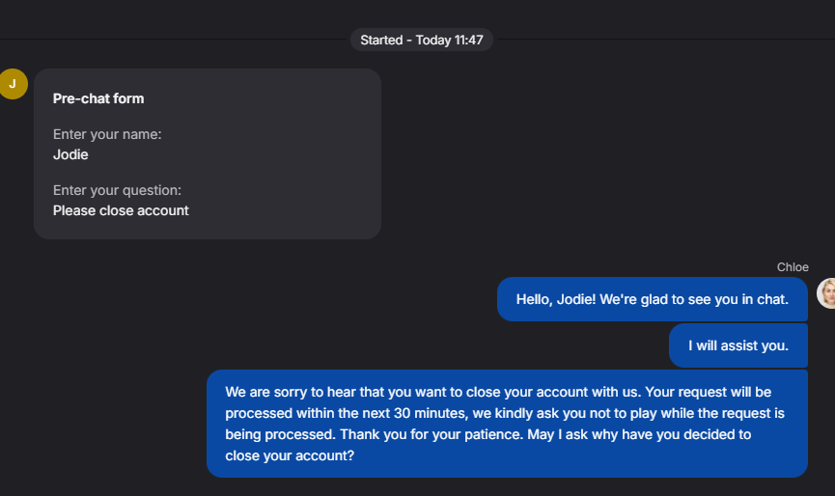Click the Hello, Jodie! greeting text
The width and height of the screenshot is (835, 496).
[555, 299]
